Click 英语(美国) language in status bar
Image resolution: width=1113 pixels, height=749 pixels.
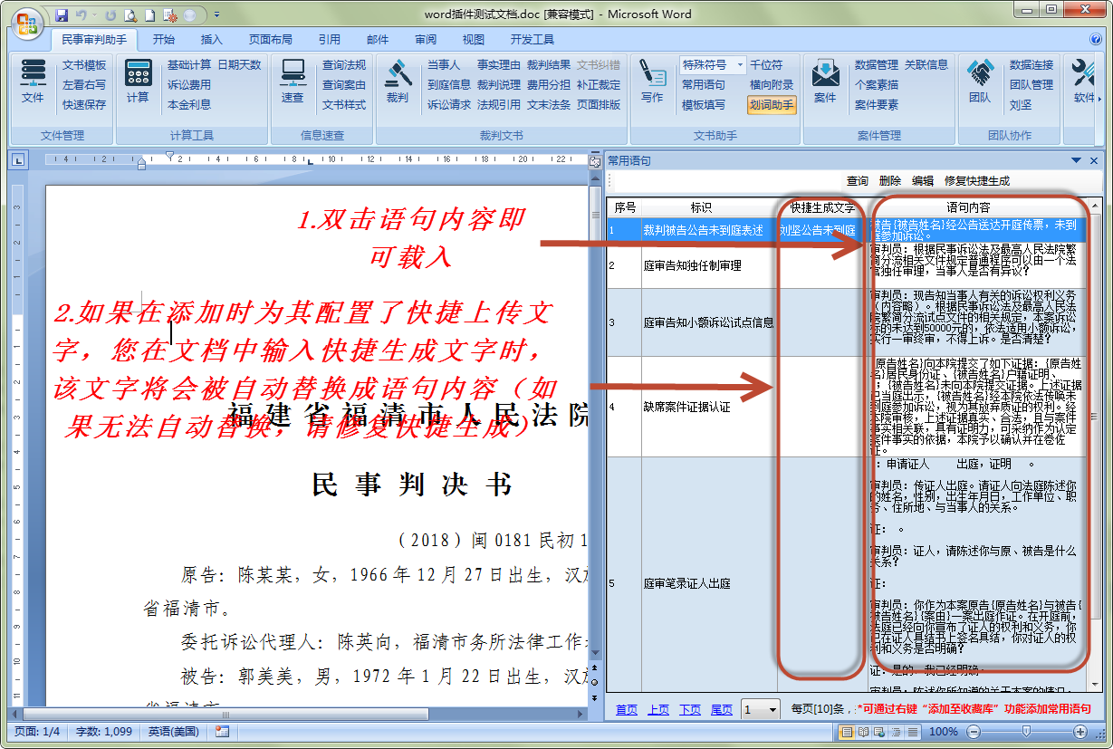coord(175,732)
